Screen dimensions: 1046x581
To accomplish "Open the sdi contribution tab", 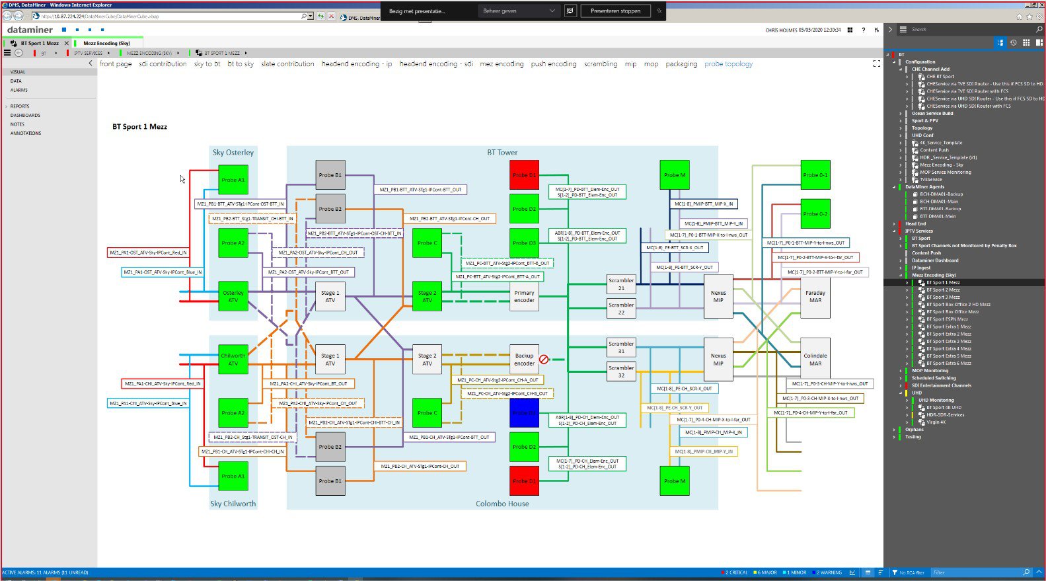I will pos(163,64).
